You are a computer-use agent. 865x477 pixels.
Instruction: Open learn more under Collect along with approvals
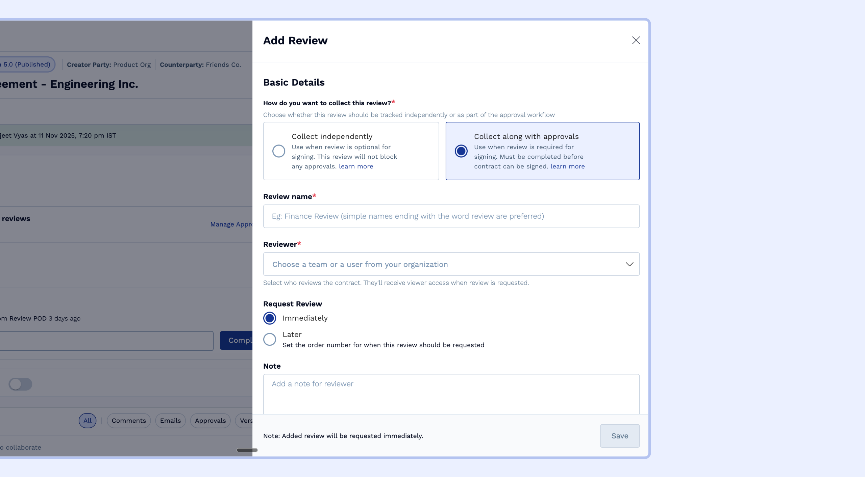tap(567, 166)
